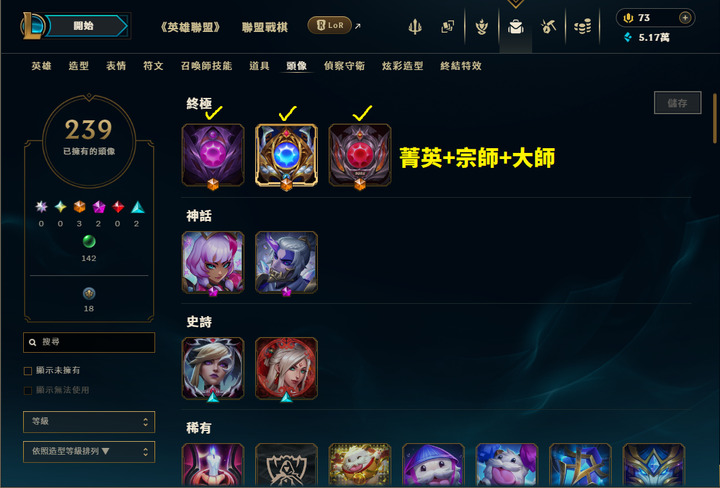Open the champion mastery crest icon
Screen dimensions: 720x488
click(482, 27)
